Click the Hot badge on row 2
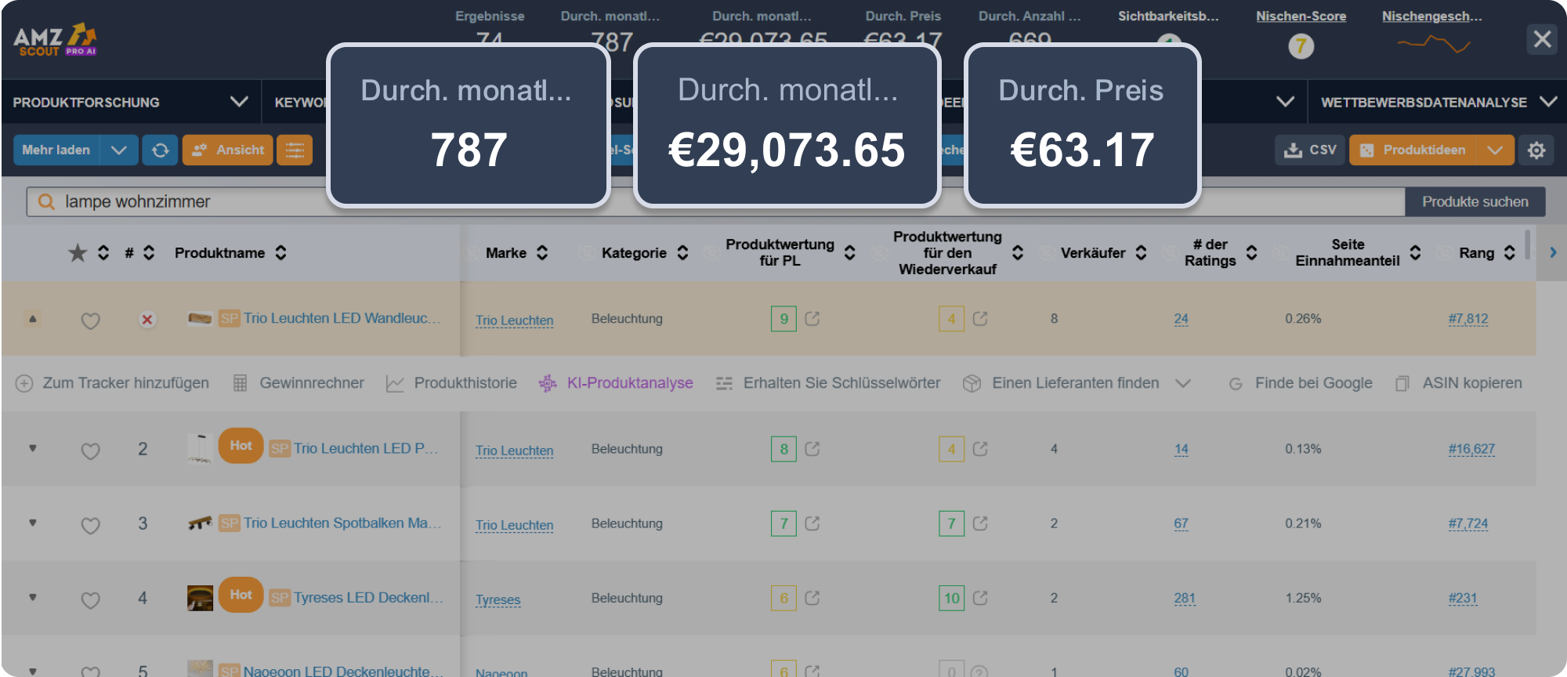Screen dimensions: 1567x677 [x=241, y=446]
